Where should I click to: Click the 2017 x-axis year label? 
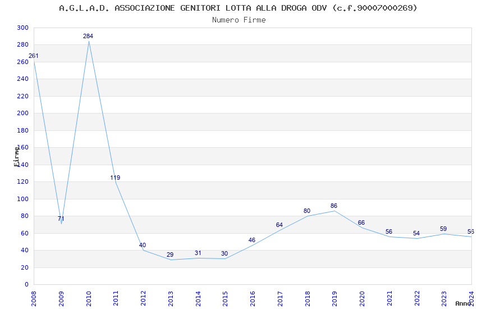click(280, 298)
